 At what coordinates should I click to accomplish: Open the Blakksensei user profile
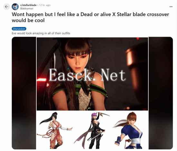point(27,8)
